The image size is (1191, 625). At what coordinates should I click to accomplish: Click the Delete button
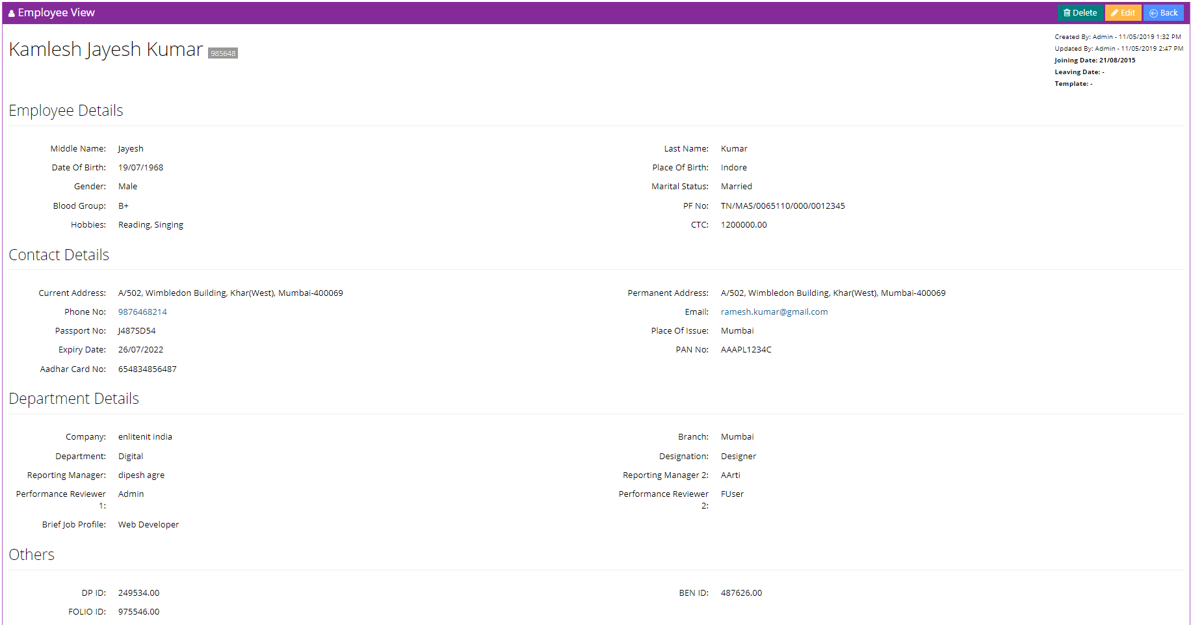coord(1080,13)
